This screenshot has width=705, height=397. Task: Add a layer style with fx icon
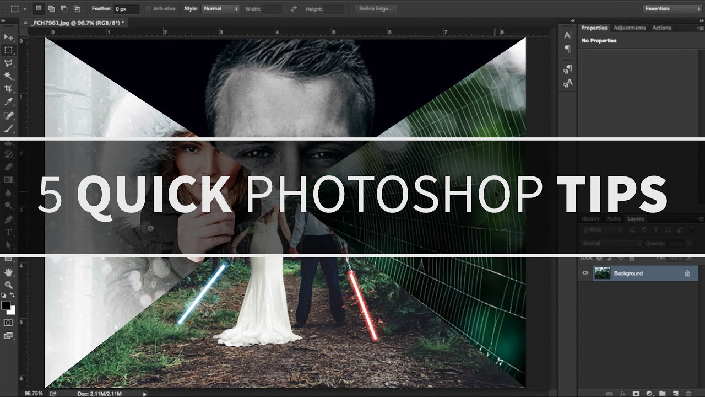pos(622,393)
